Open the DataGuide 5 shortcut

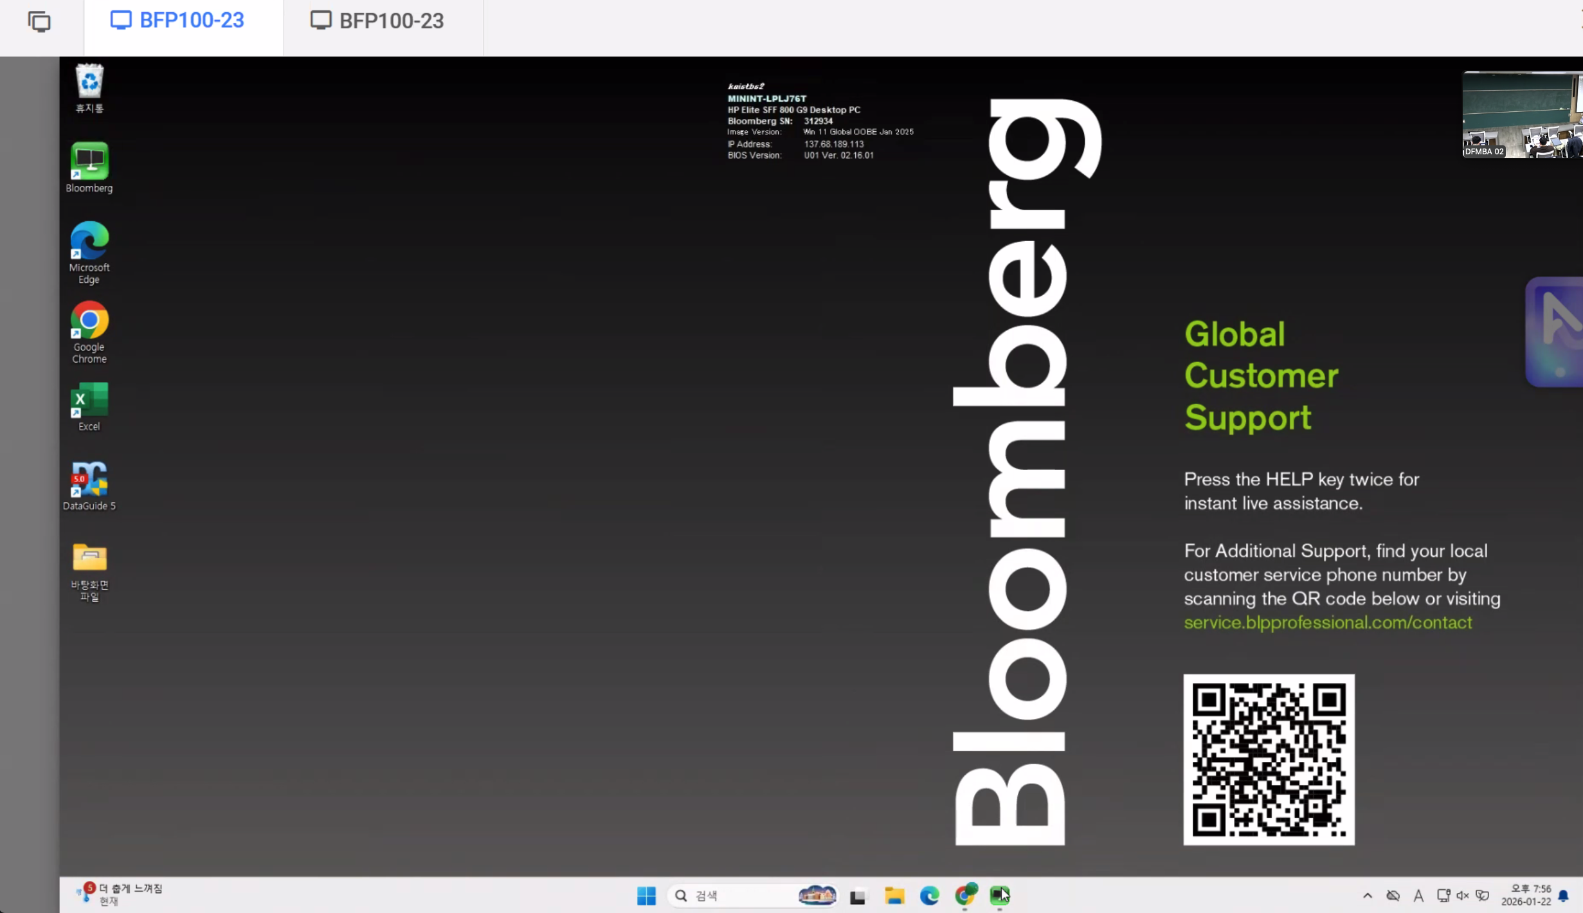click(89, 480)
